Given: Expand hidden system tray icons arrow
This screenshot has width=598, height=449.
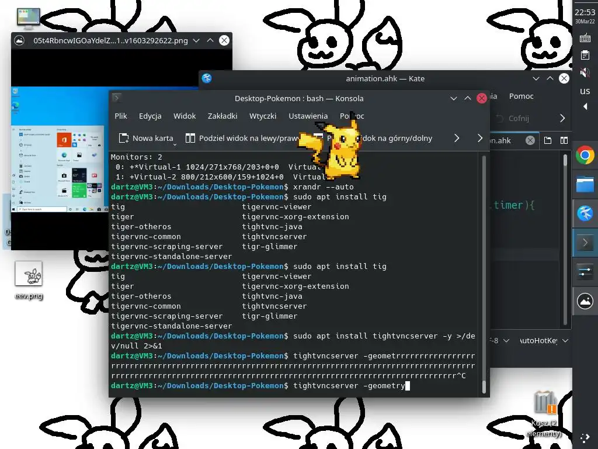Looking at the screenshot, I should click(585, 106).
